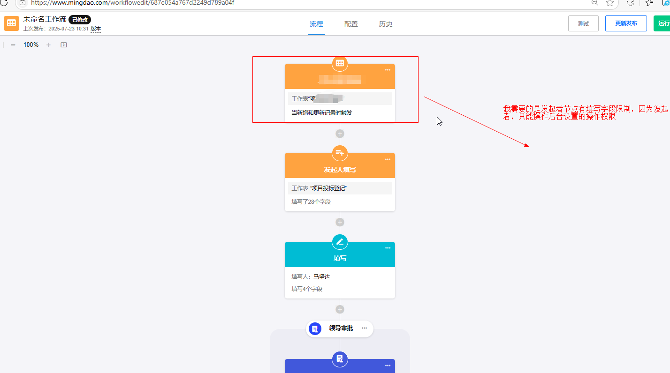Add a node below the 填写 node
The height and width of the screenshot is (373, 670).
pyautogui.click(x=340, y=309)
